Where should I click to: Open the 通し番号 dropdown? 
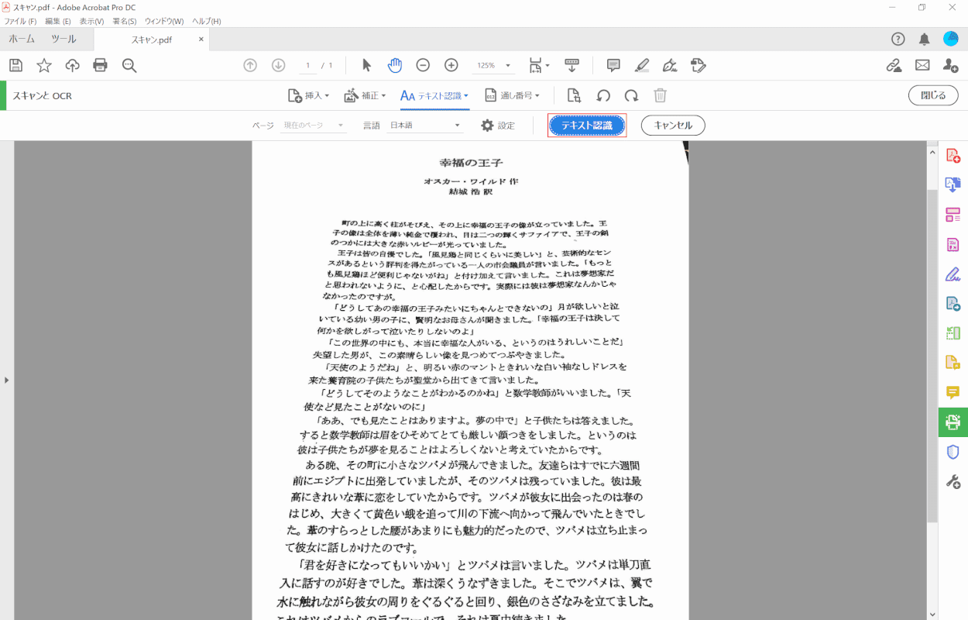[512, 95]
